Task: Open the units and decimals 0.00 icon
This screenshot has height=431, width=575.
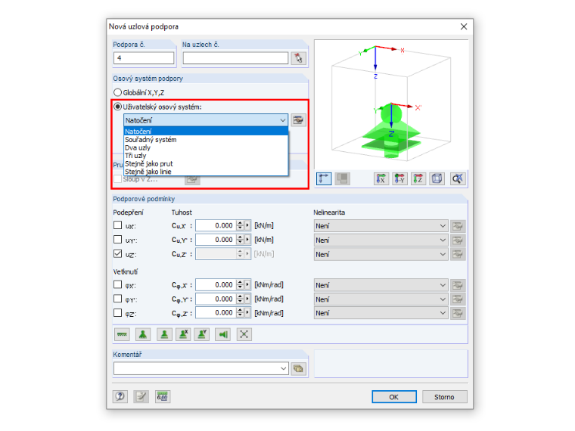Action: coord(162,396)
